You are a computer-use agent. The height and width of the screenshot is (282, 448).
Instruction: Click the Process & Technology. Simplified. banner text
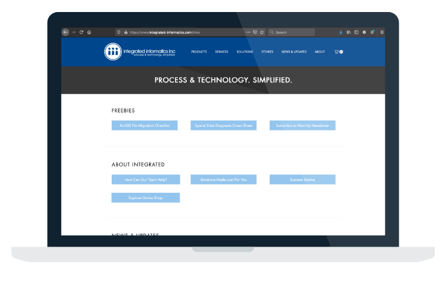(223, 80)
